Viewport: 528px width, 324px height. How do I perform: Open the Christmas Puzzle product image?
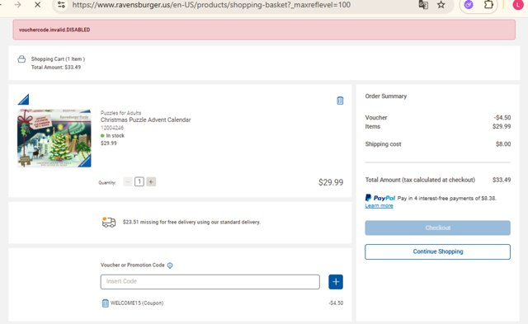[54, 138]
